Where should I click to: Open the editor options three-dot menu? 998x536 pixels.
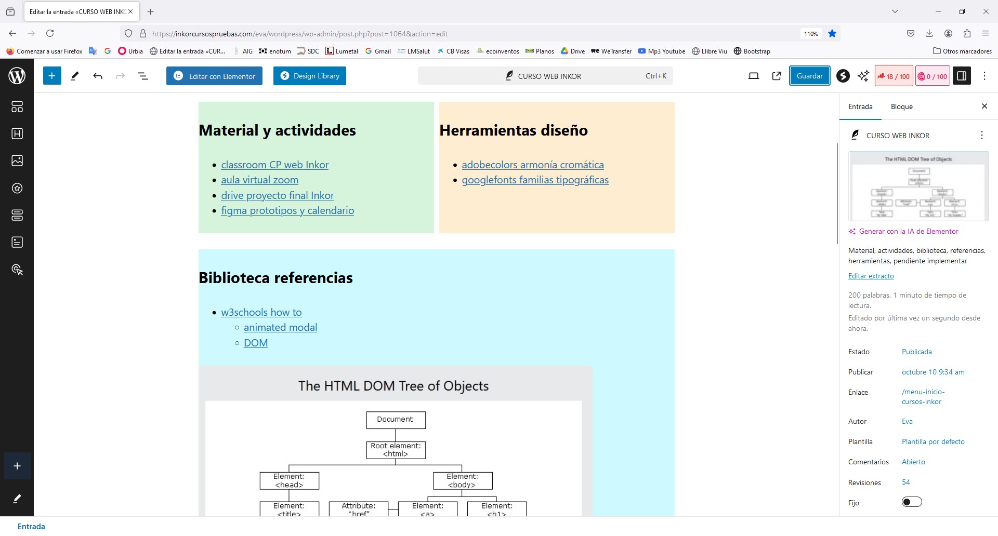[984, 76]
